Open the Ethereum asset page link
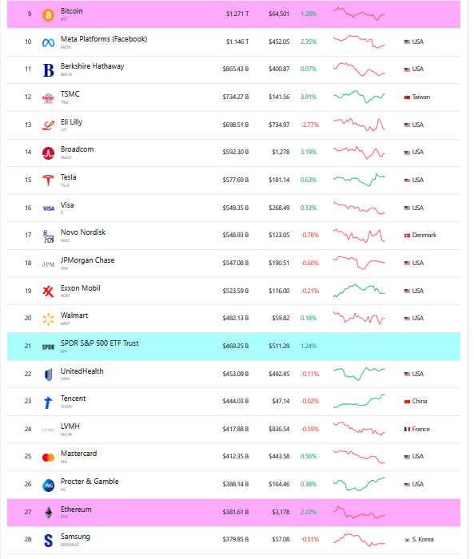The image size is (474, 559). click(x=76, y=509)
